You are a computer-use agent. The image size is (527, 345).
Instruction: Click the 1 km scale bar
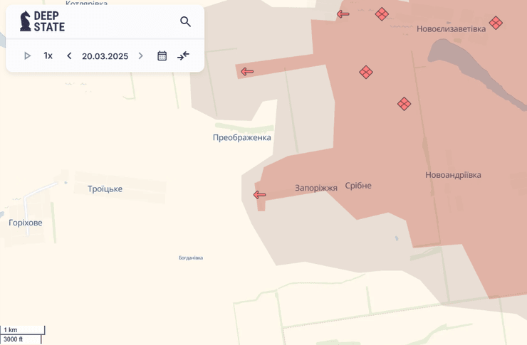pos(21,330)
